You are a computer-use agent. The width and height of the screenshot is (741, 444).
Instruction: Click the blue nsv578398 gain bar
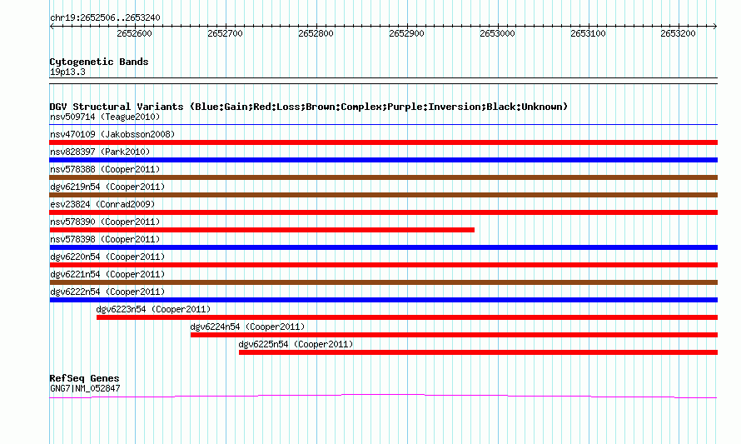pos(383,247)
